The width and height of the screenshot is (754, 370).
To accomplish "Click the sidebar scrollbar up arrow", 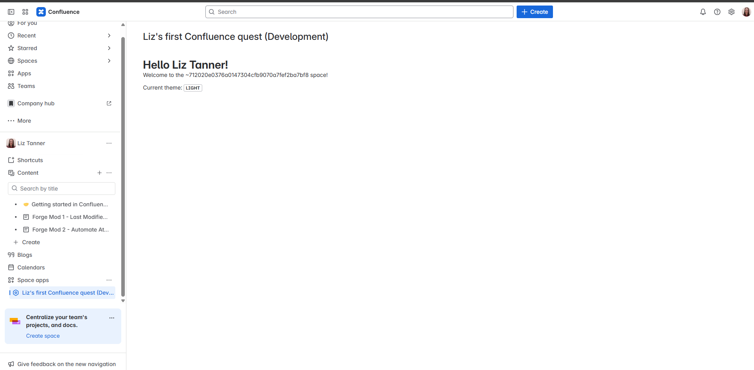I will point(123,24).
